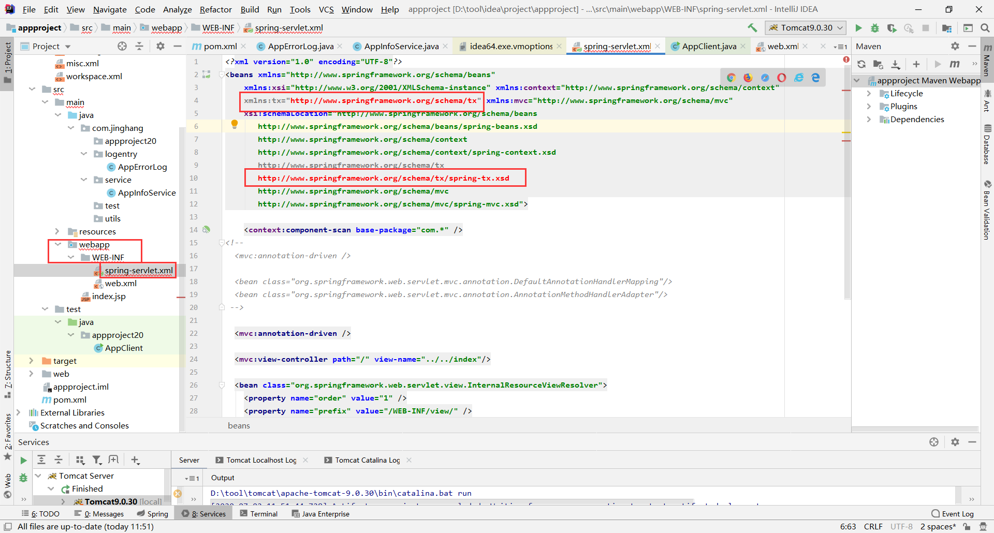Select the Firefox icon in the browser popup
Screen dimensions: 994x533
[748, 77]
